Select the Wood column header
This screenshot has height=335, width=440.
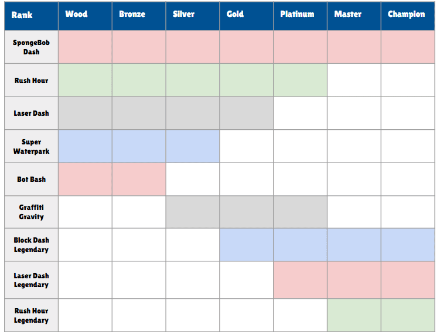click(85, 16)
